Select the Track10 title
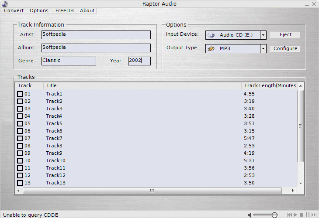 click(55, 160)
